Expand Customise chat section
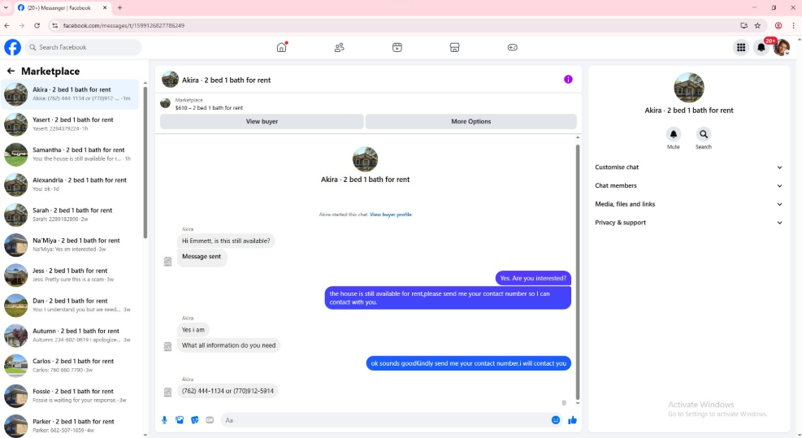Screen dimensions: 802x438 pyautogui.click(x=688, y=167)
